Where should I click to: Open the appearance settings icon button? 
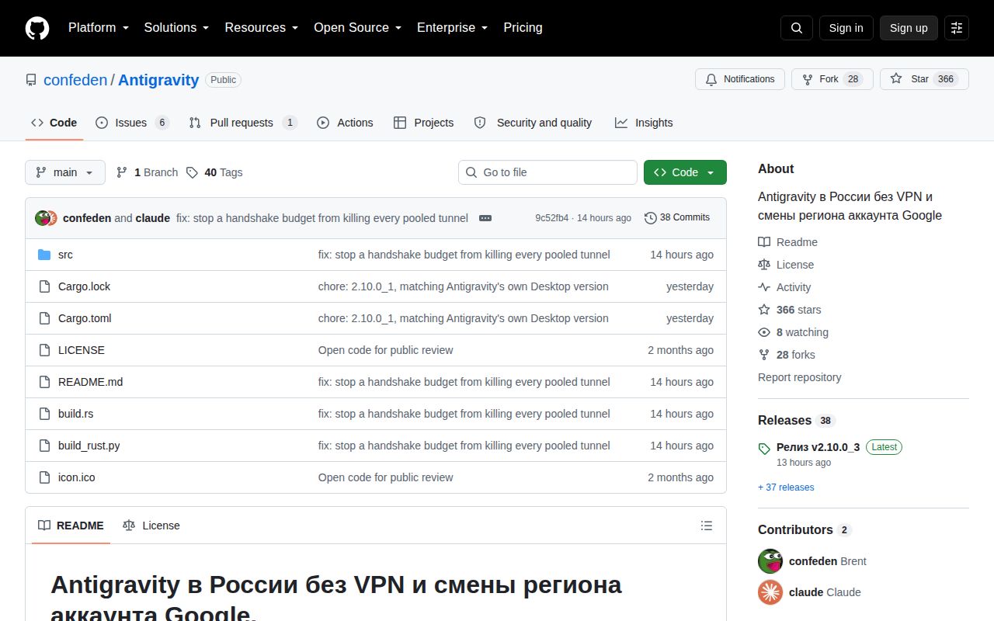pos(957,28)
